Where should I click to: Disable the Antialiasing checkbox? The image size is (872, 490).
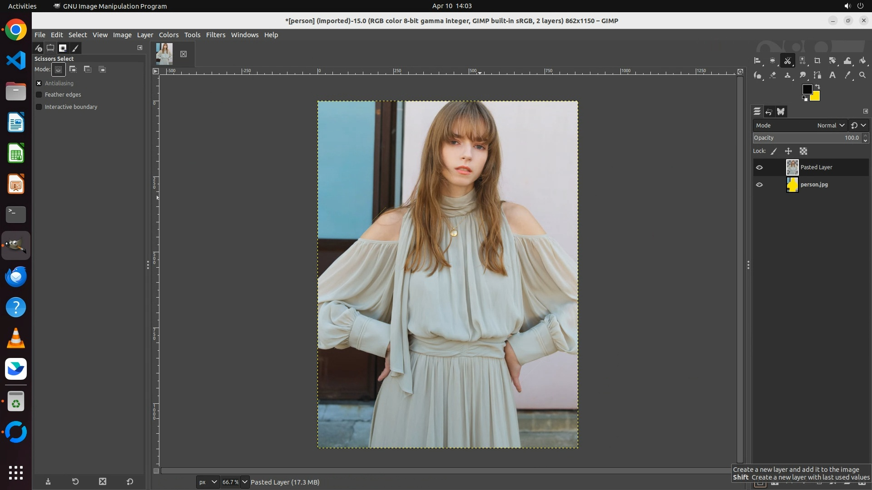[39, 83]
